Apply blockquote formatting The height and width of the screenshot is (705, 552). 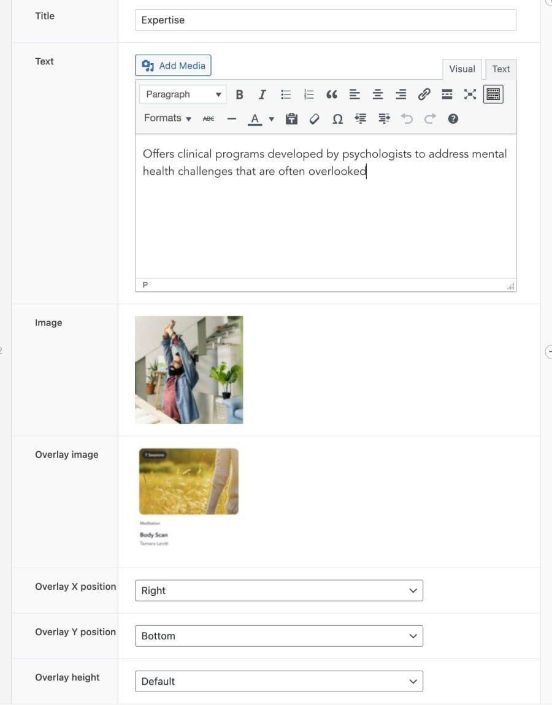tap(332, 94)
